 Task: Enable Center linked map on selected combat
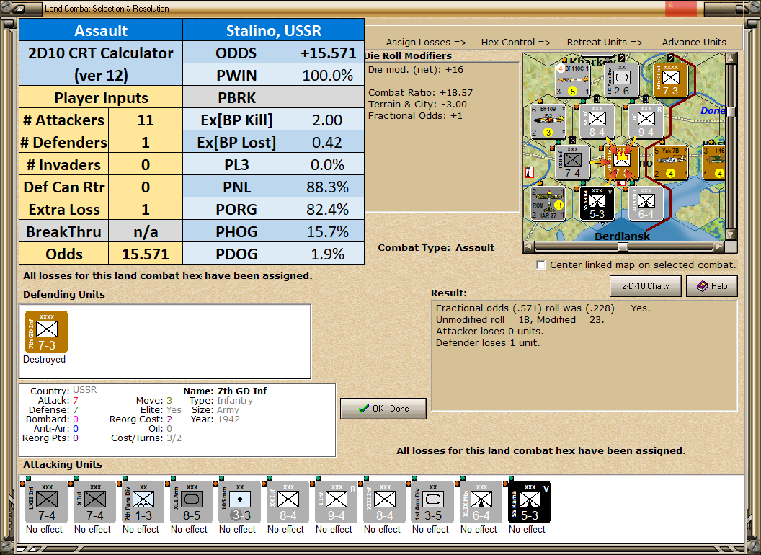[x=540, y=265]
